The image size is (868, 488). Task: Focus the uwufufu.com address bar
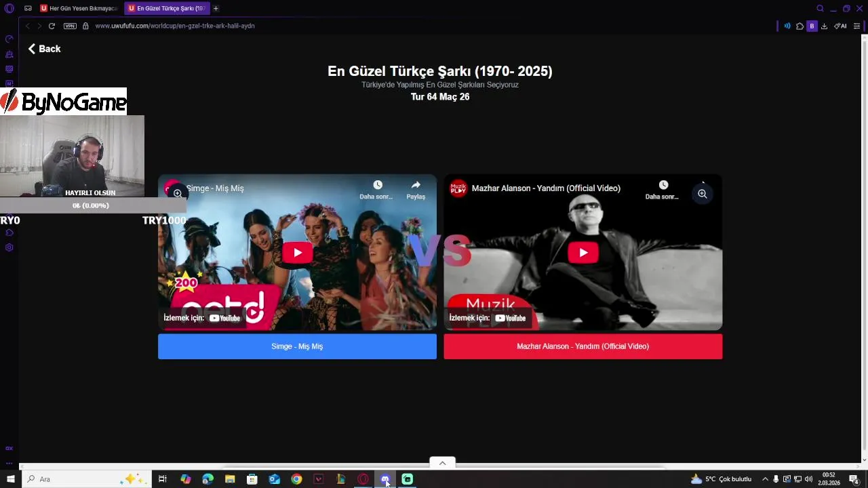point(175,26)
